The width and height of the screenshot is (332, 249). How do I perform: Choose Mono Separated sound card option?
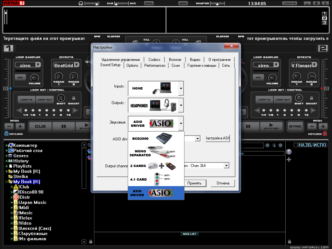tap(156, 152)
